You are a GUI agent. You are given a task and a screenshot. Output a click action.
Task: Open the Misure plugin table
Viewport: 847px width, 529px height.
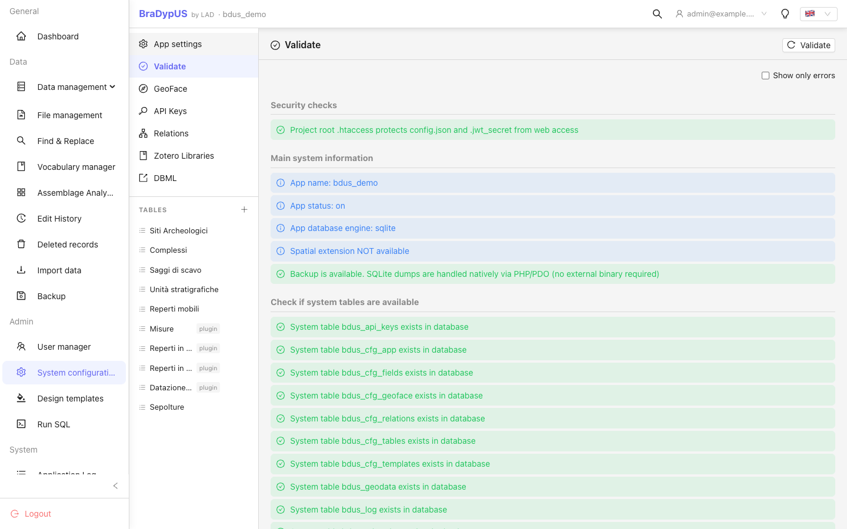(194, 329)
